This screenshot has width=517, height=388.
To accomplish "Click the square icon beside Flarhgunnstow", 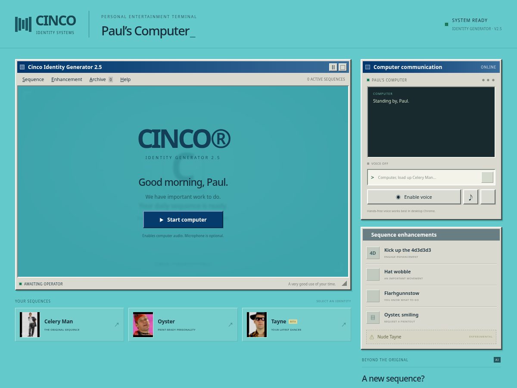I will tap(373, 296).
